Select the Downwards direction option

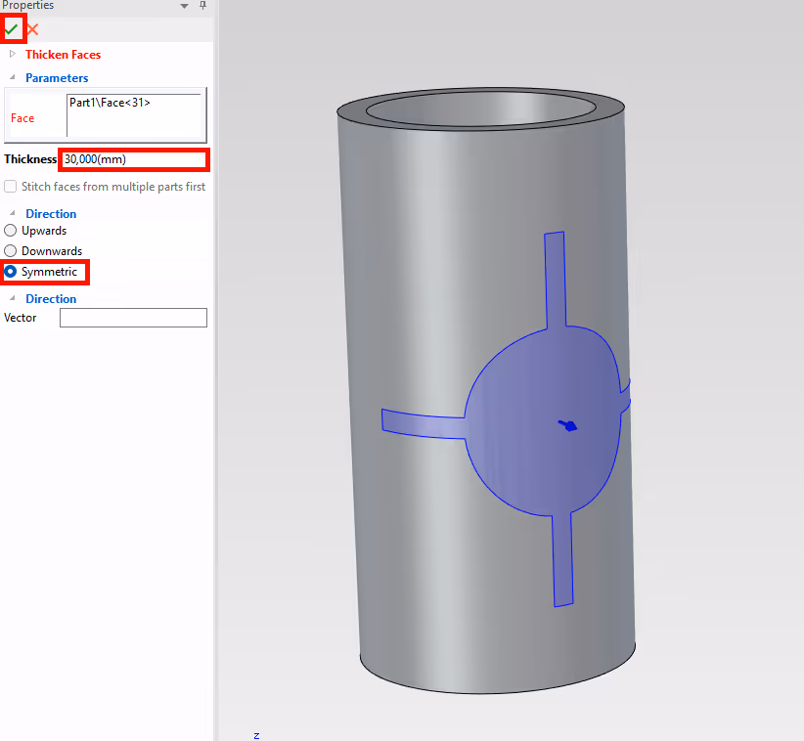10,250
